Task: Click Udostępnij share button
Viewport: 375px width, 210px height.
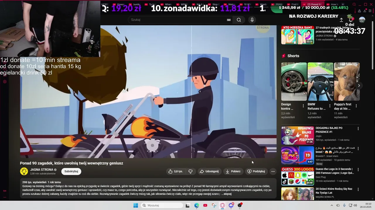Action: (209, 171)
